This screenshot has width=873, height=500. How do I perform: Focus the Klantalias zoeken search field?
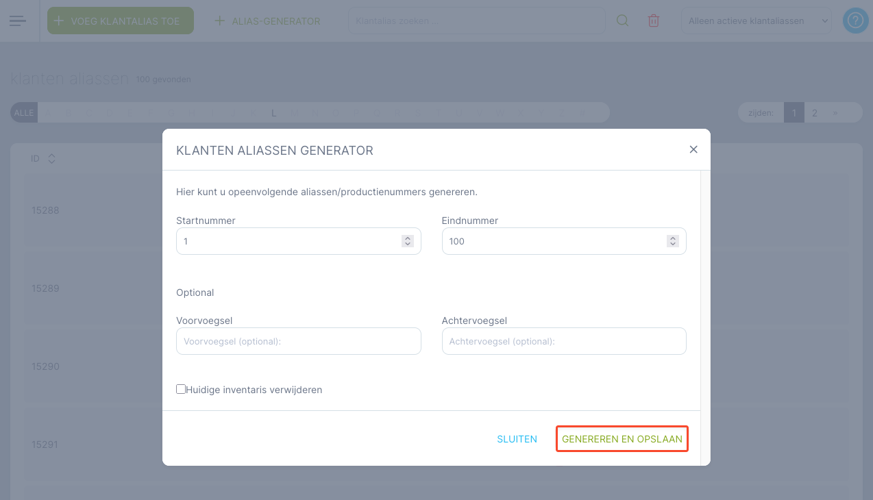tap(477, 21)
